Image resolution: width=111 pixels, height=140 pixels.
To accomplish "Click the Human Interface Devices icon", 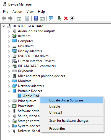I will [14, 61].
